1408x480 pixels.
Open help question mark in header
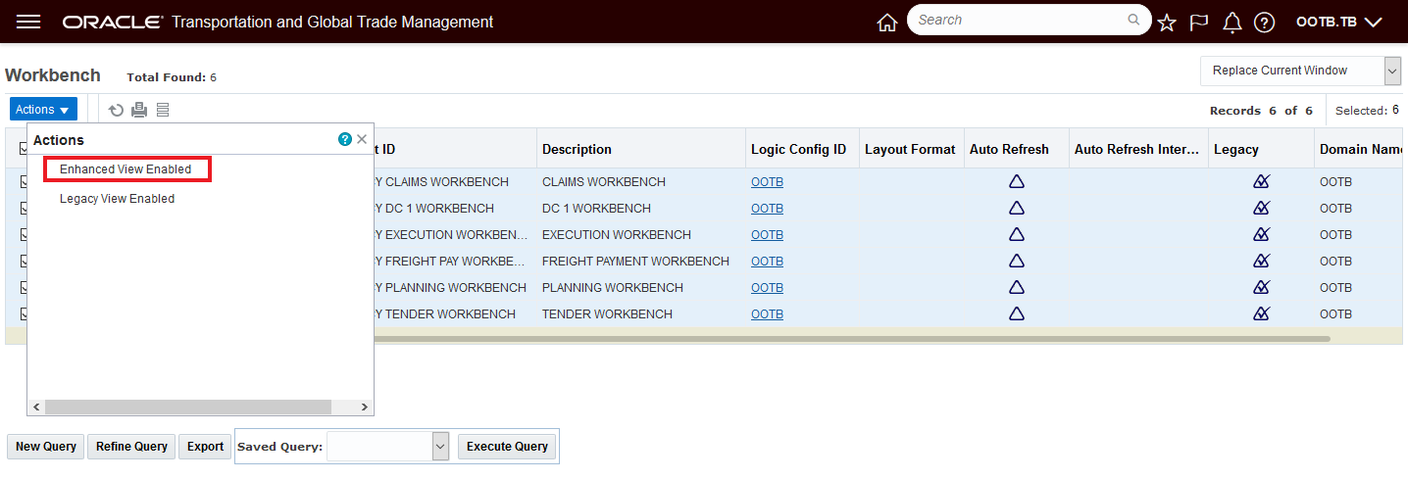click(x=1265, y=23)
